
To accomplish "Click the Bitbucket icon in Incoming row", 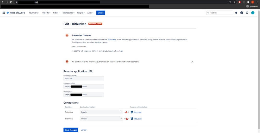I will pos(132,119).
